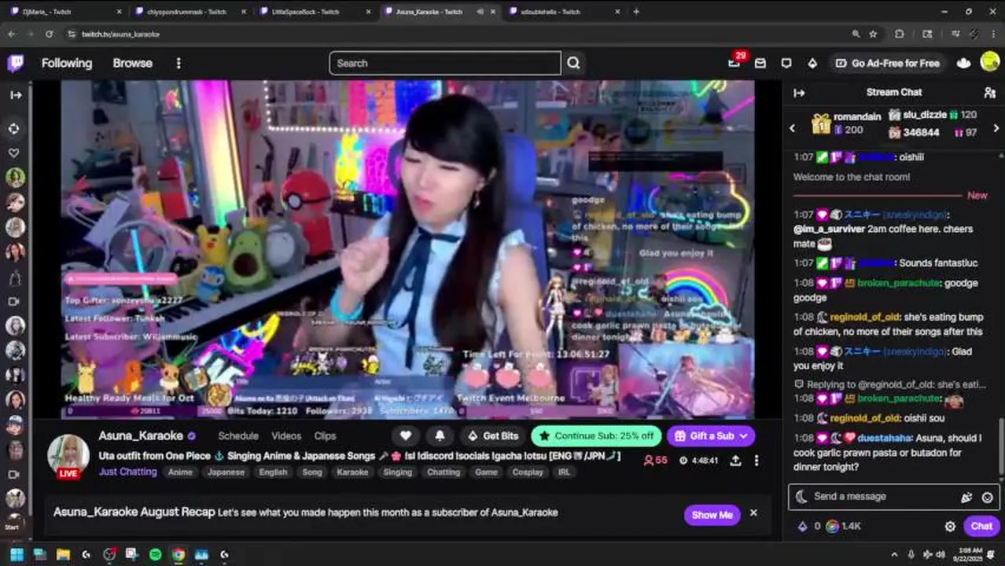
Task: Toggle the follow heart button
Action: (405, 436)
